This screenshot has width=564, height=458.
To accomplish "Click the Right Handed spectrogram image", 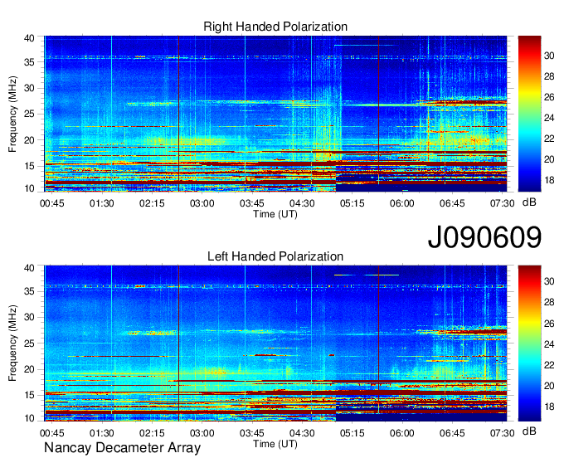I will (x=275, y=114).
